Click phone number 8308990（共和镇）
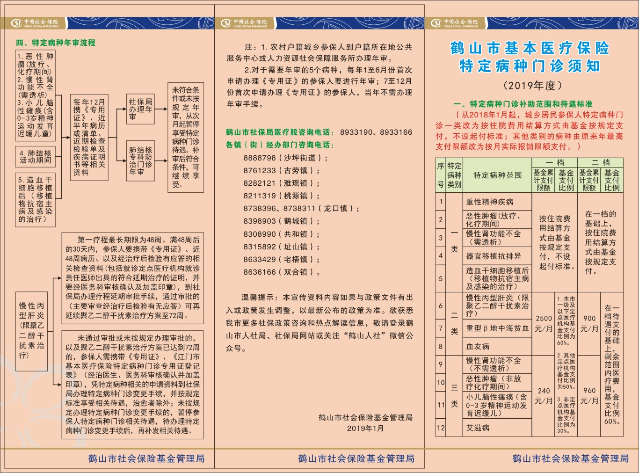Screen dimensions: 639x473 click(x=282, y=234)
